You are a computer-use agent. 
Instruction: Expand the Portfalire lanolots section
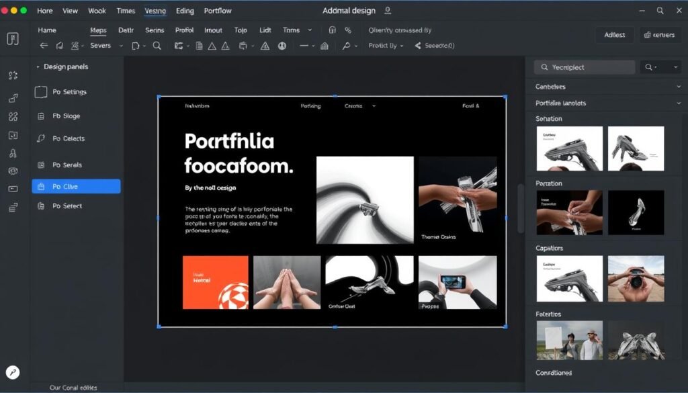pos(679,103)
